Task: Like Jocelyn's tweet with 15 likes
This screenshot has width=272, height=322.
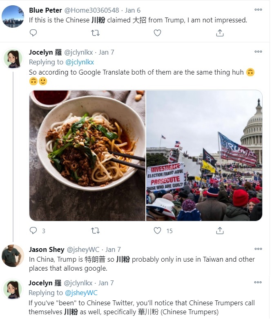Action: [158, 231]
